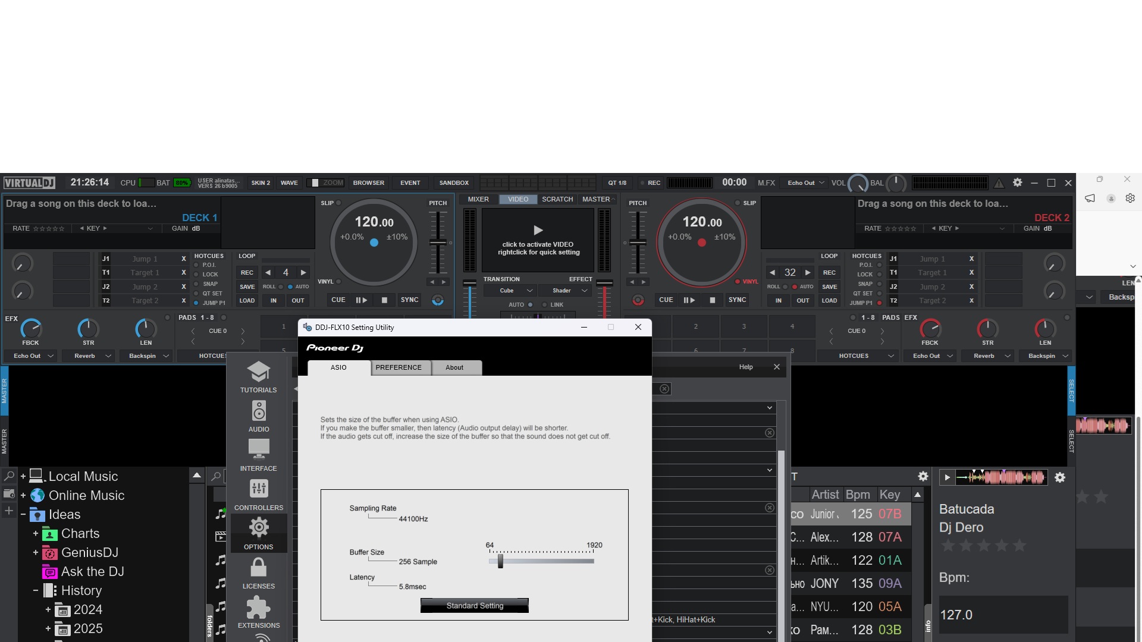The image size is (1142, 642).
Task: Switch to the PREFERENCE tab
Action: 398,367
